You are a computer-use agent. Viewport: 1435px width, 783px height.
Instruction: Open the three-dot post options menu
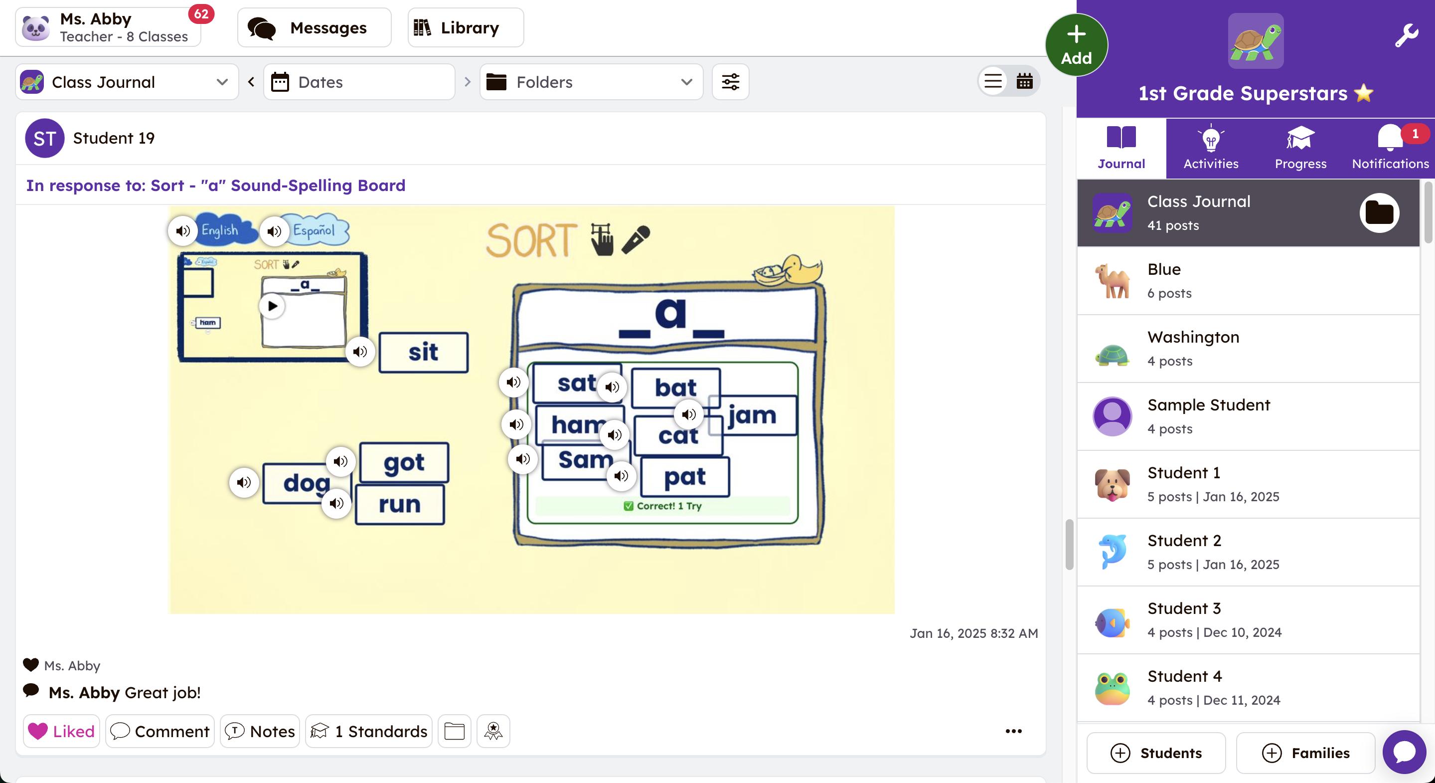(1013, 731)
